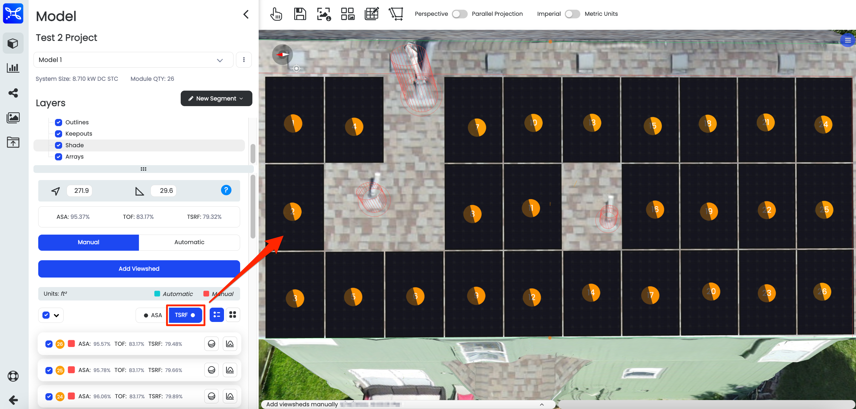Image resolution: width=856 pixels, height=409 pixels.
Task: Click Add Viewshed button
Action: [139, 269]
